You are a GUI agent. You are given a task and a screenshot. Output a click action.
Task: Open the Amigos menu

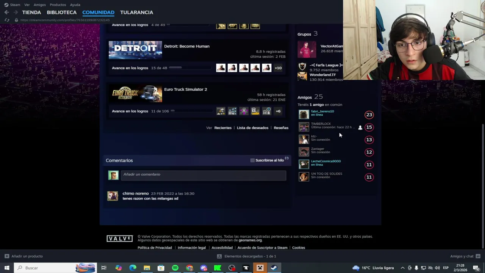pyautogui.click(x=39, y=5)
